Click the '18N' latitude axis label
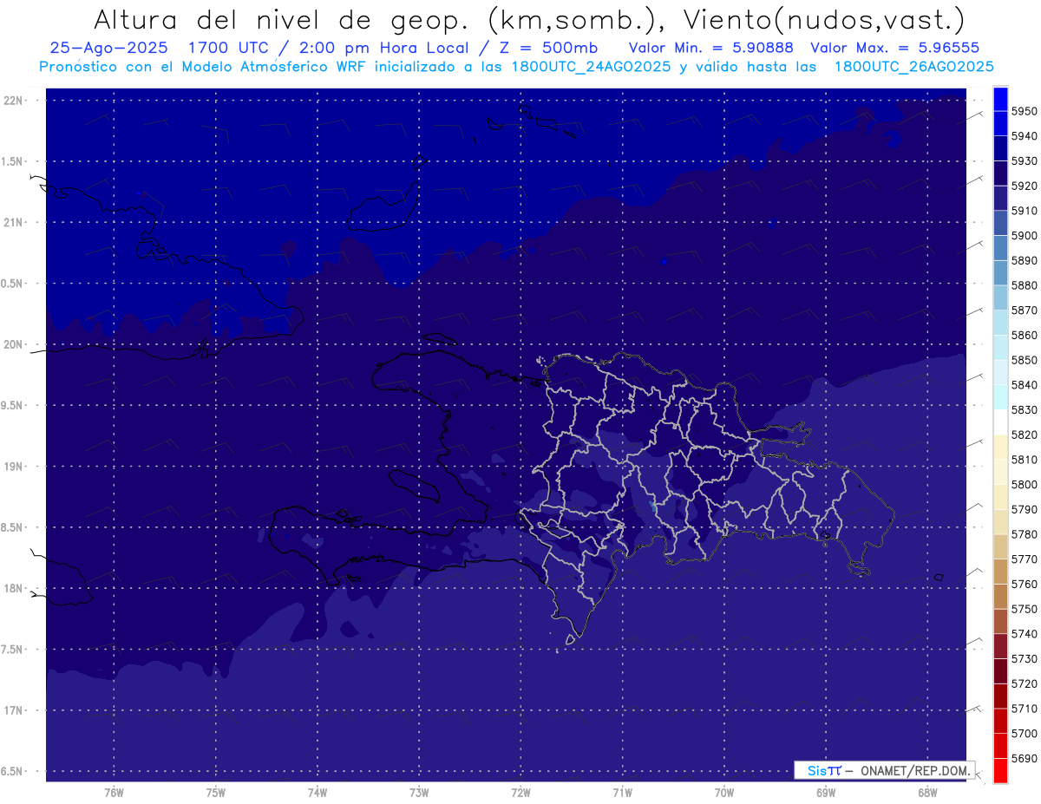Viewport: 1041px width, 804px height. tap(13, 588)
